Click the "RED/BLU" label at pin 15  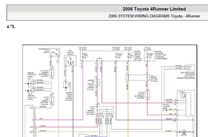click(169, 119)
